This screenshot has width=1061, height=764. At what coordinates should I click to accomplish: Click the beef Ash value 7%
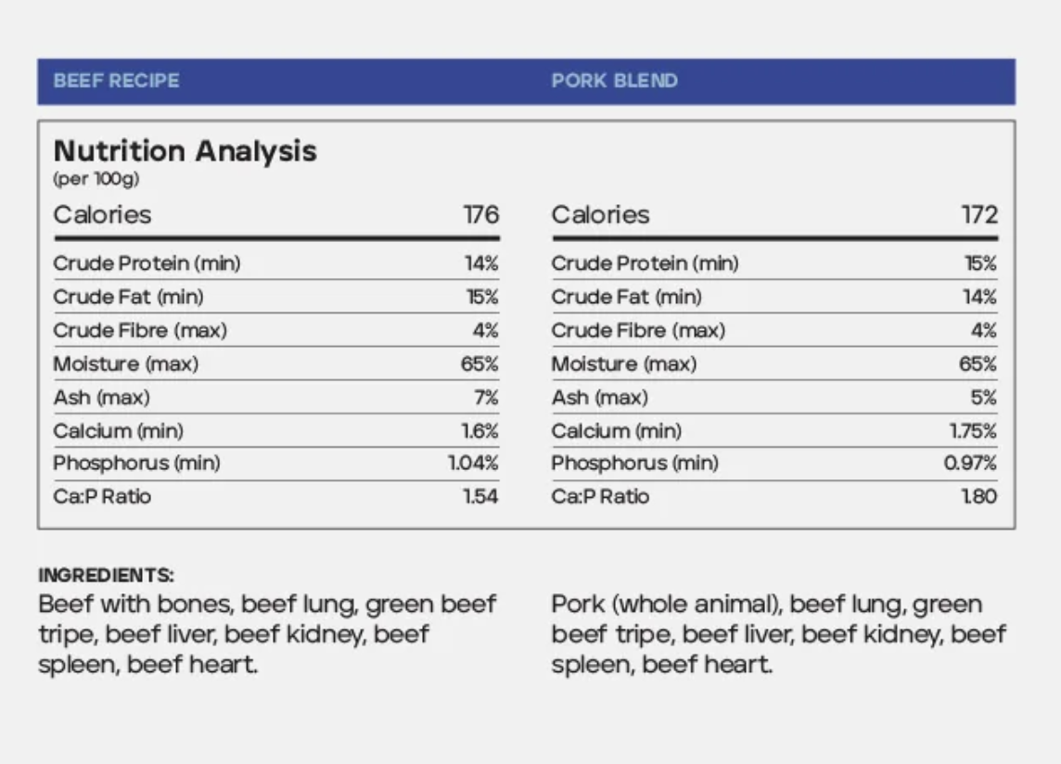pyautogui.click(x=486, y=398)
